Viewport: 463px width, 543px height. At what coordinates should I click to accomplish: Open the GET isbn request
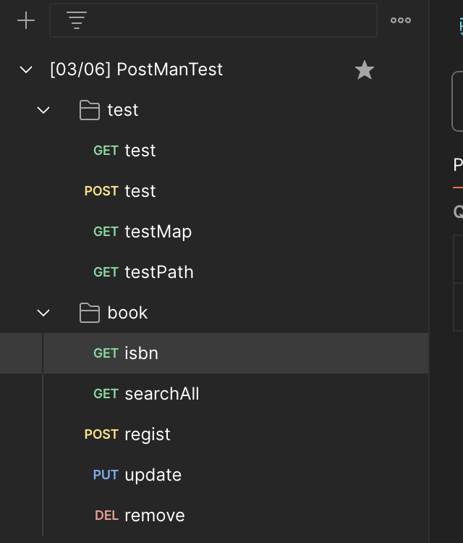[x=141, y=353]
